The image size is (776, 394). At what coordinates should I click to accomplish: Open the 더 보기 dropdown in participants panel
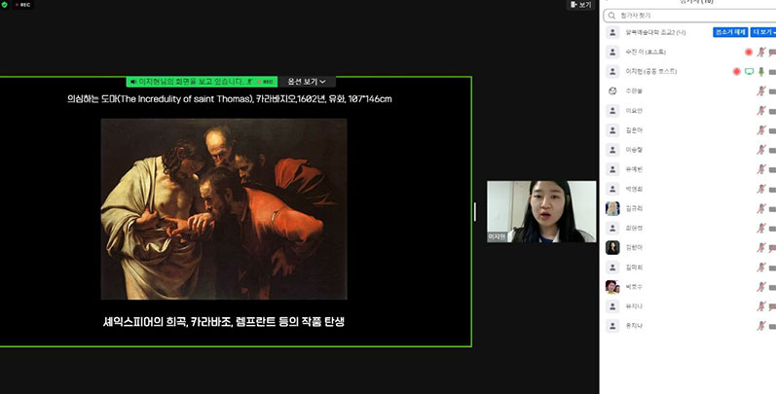click(763, 32)
